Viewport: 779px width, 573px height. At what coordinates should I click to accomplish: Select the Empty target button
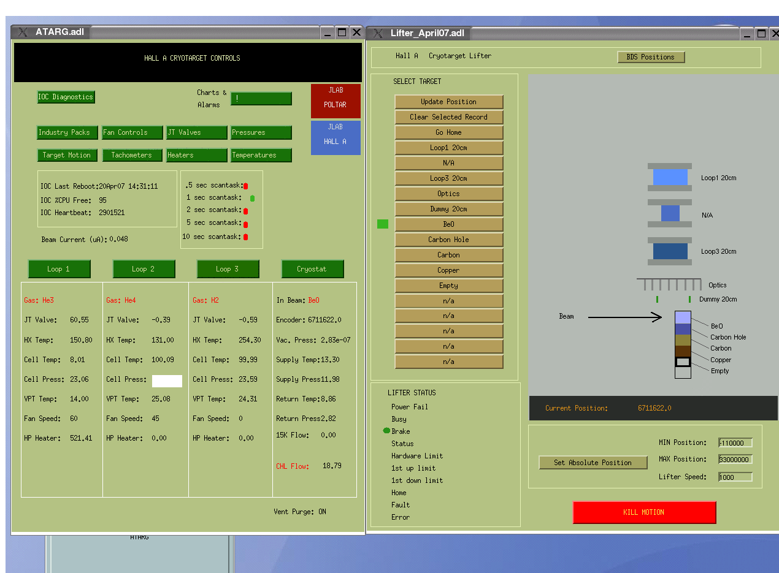[449, 286]
